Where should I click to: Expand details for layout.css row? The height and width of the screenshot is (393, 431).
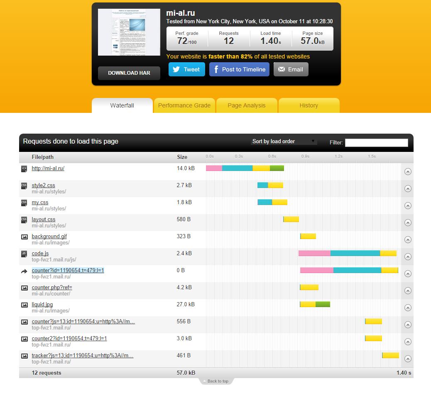408,223
